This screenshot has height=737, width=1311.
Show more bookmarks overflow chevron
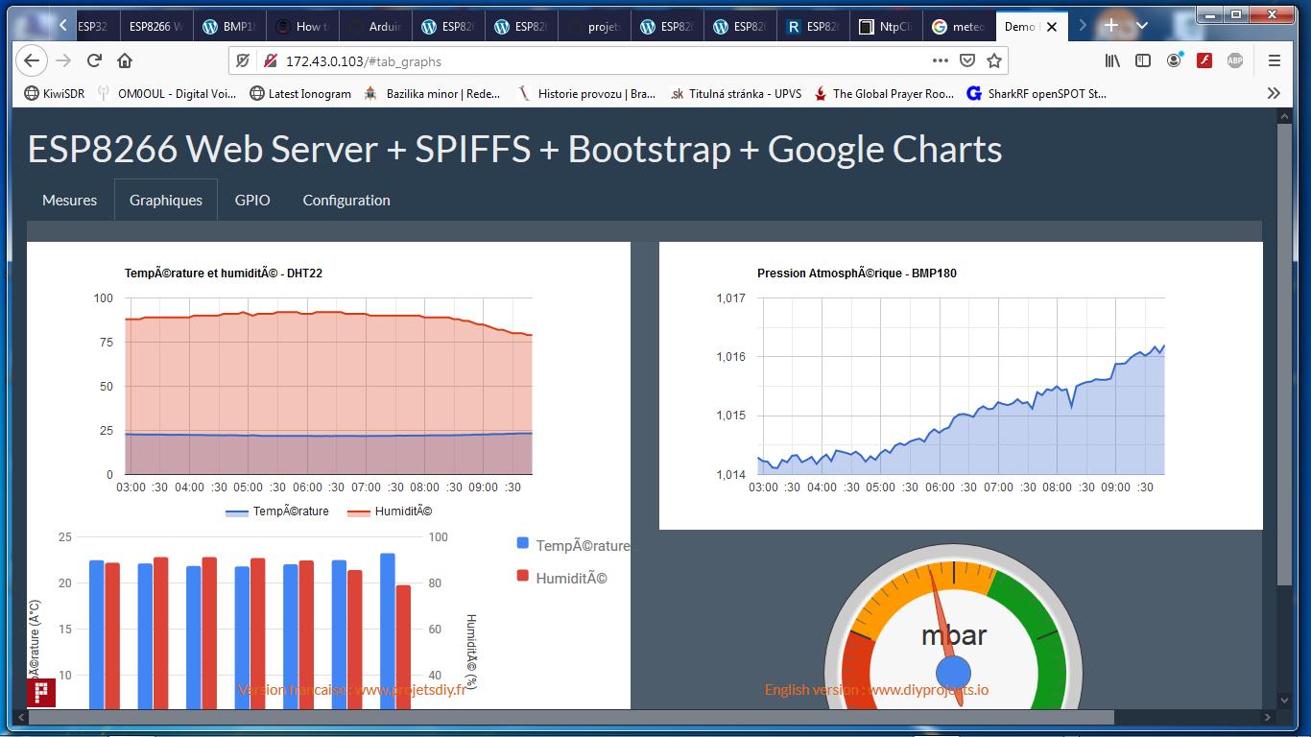click(x=1274, y=93)
